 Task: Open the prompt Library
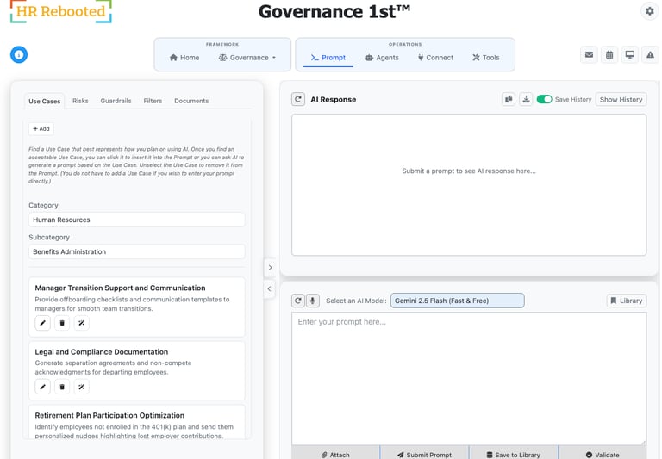(627, 301)
